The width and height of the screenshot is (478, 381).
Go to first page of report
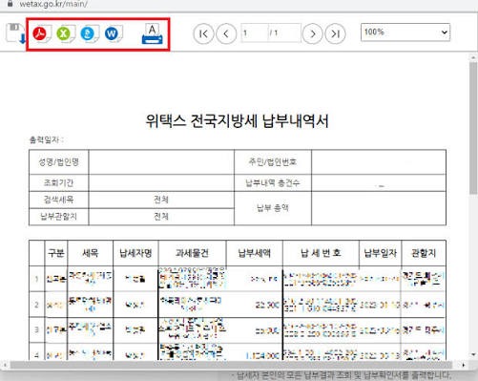tap(203, 33)
